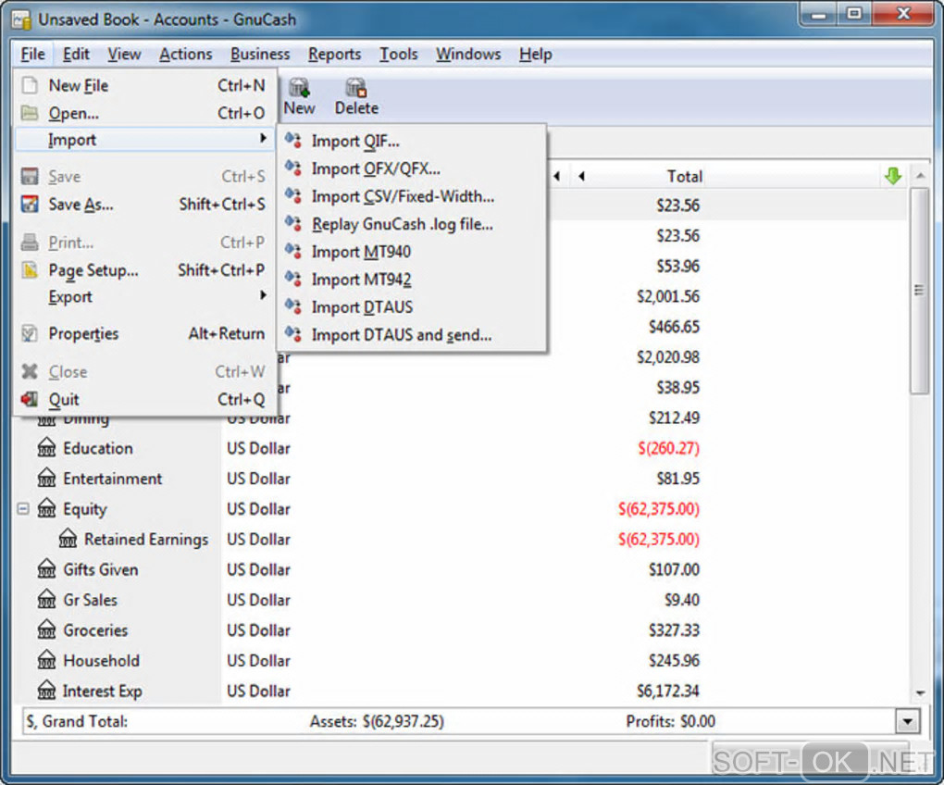Click the Total column header
This screenshot has width=944, height=785.
click(685, 177)
